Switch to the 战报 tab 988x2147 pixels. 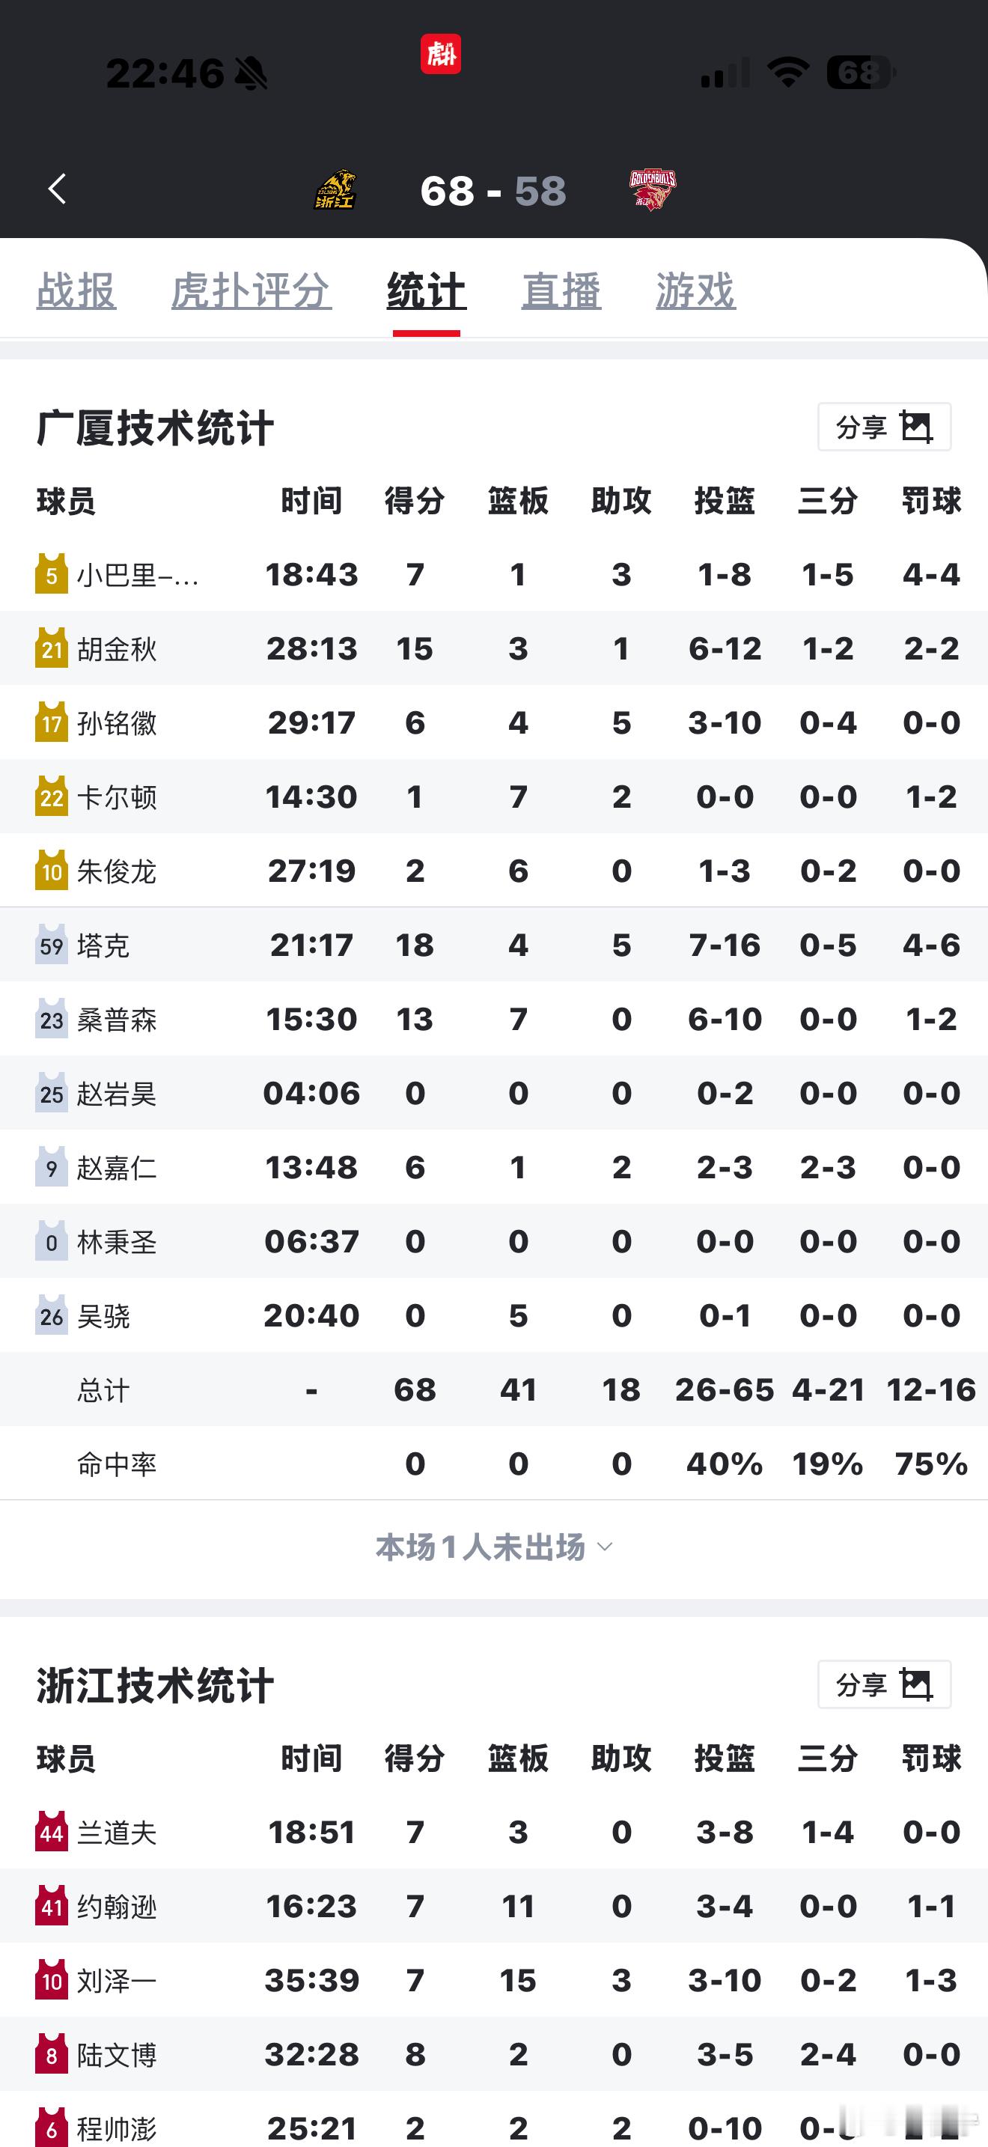pos(76,291)
